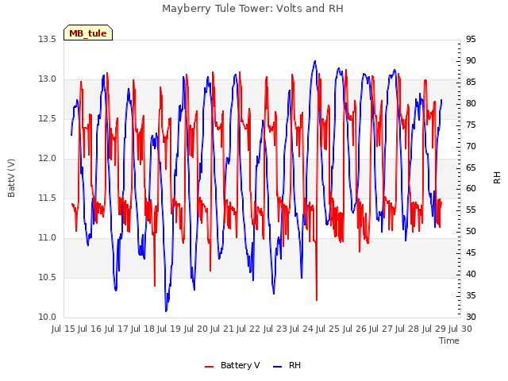508x381 pixels.
Task: Click the 40 right axis value
Action: [x=471, y=275]
